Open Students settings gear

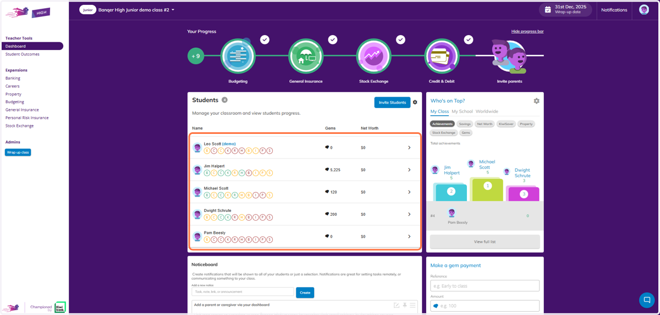pos(415,102)
